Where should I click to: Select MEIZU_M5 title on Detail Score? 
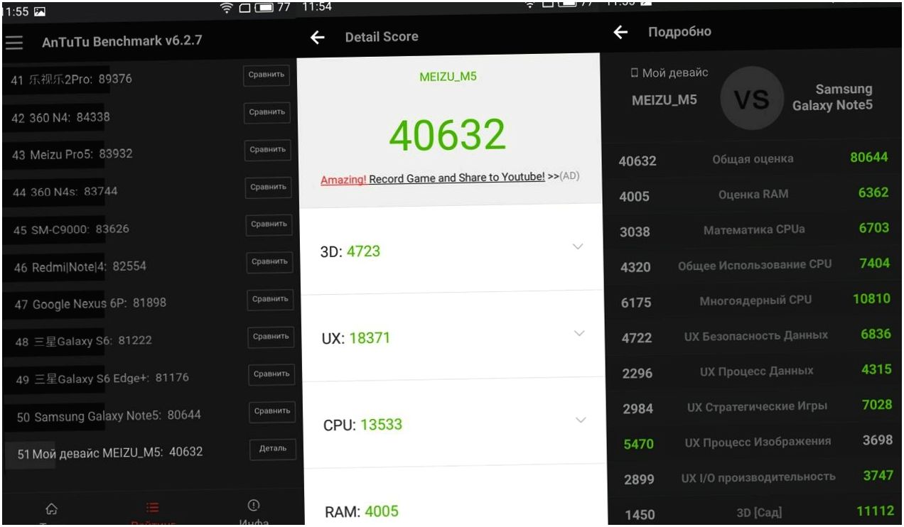[x=448, y=77]
